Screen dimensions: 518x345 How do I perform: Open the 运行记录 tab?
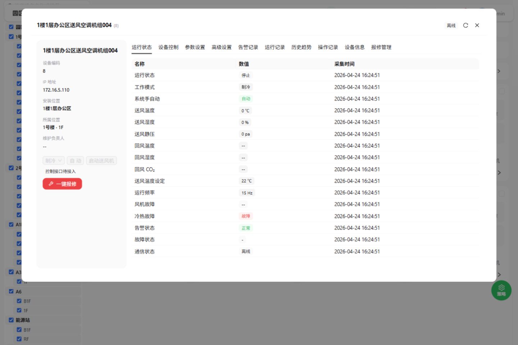(275, 47)
